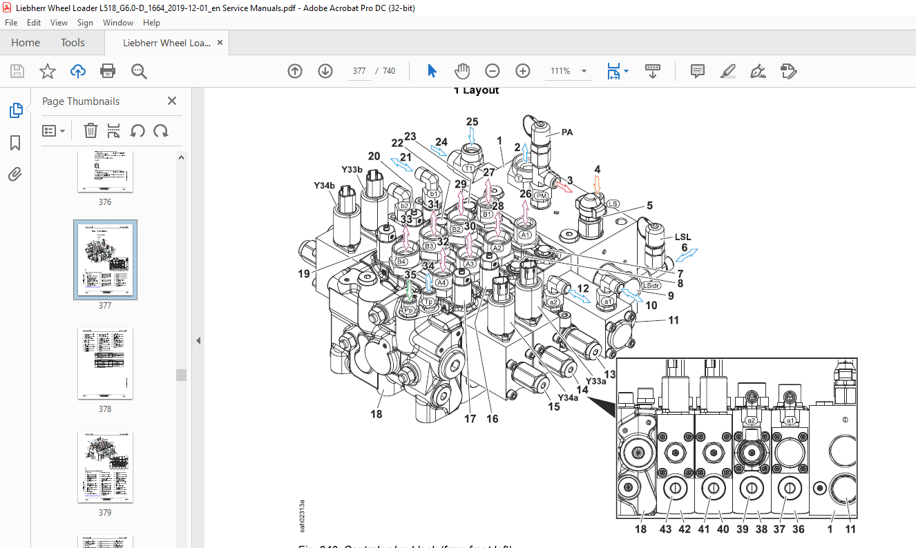Image resolution: width=916 pixels, height=548 pixels.
Task: Zoom out with the minus button
Action: [493, 71]
